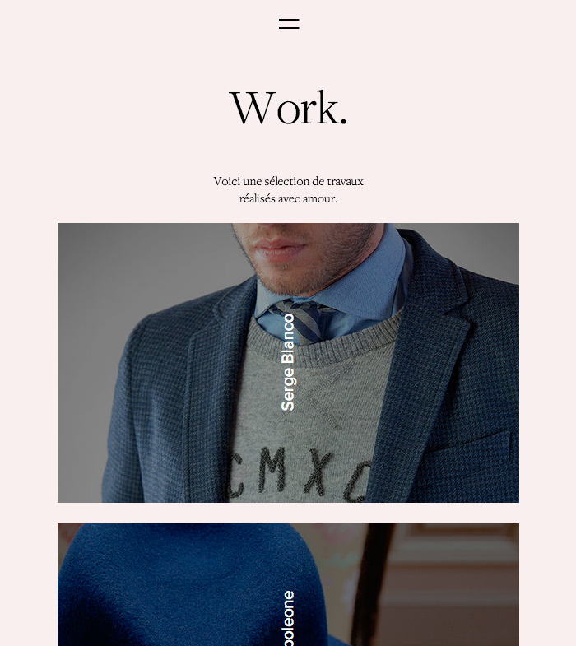
Task: Click the striped tie in Serge Bianco image
Action: tap(305, 319)
